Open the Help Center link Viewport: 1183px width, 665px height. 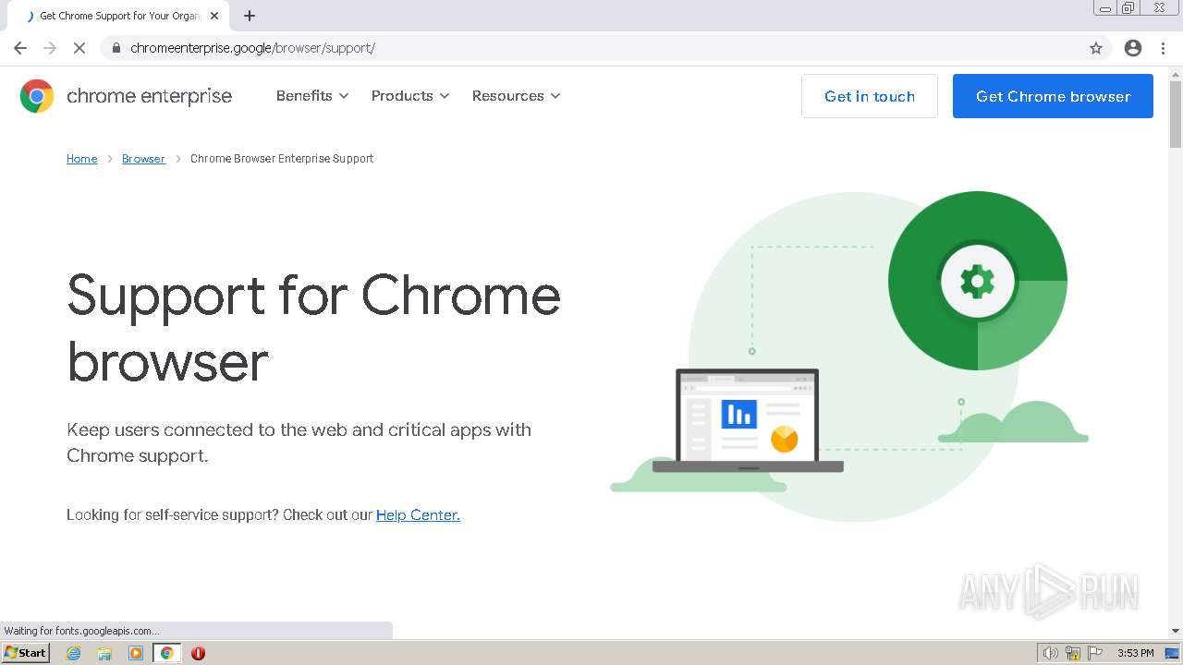pos(418,515)
